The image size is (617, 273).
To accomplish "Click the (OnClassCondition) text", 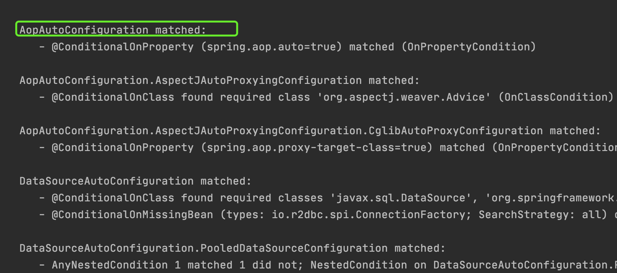I will coord(556,97).
